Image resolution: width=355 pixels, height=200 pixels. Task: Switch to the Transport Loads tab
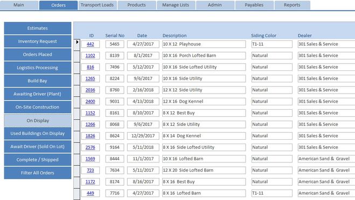point(98,5)
